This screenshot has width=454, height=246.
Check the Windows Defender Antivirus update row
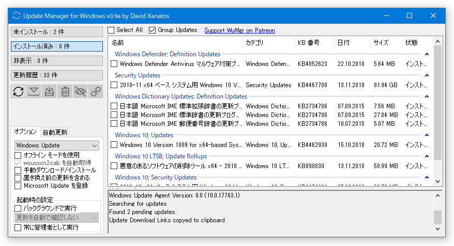(114, 64)
